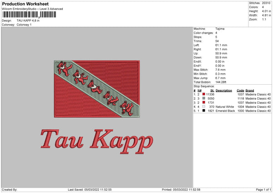The image size is (273, 193).
Task: Click thread code 1000
Action: point(241,111)
